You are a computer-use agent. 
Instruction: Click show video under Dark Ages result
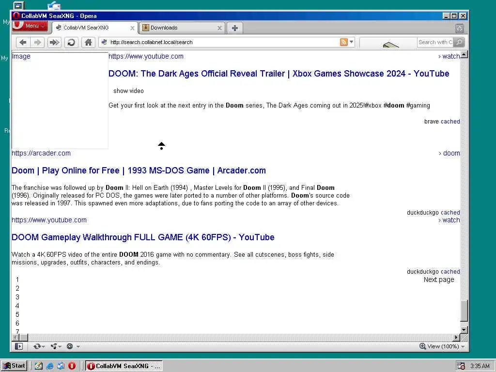point(128,91)
